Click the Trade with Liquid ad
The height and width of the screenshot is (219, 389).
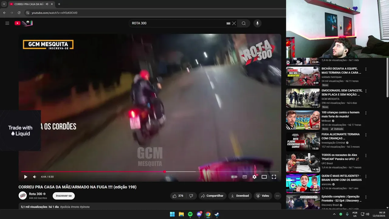pyautogui.click(x=20, y=130)
